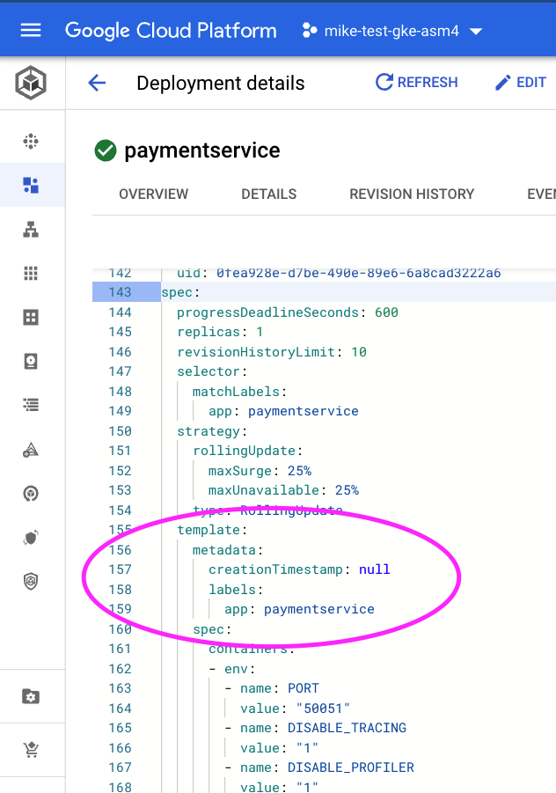
Task: Open the folder with gear sidebar icon
Action: [x=31, y=696]
